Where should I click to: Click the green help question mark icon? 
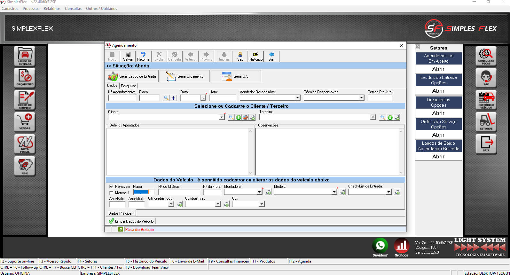pos(121,229)
